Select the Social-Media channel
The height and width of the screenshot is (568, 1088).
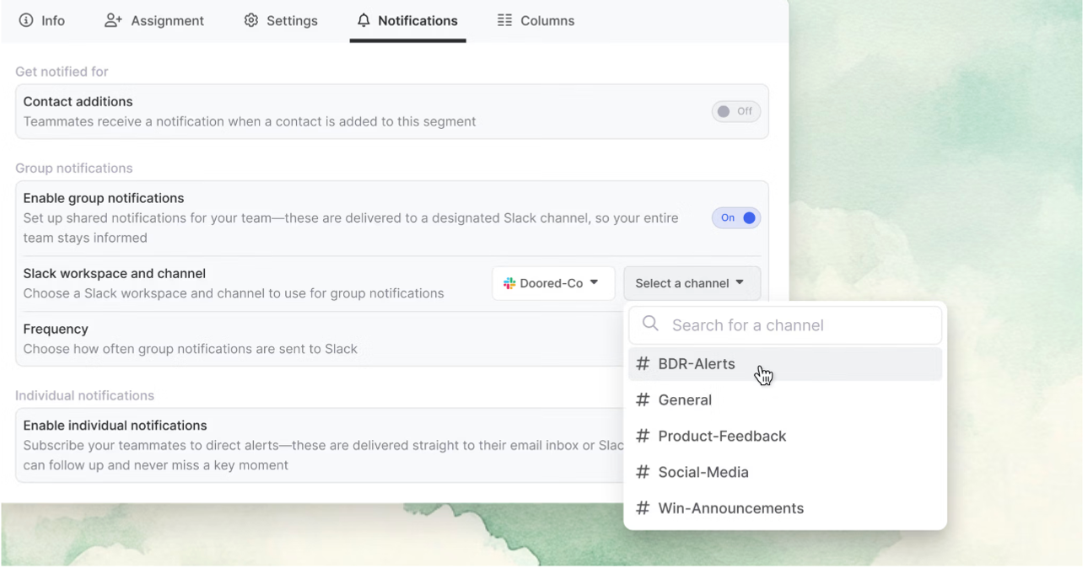(785, 473)
